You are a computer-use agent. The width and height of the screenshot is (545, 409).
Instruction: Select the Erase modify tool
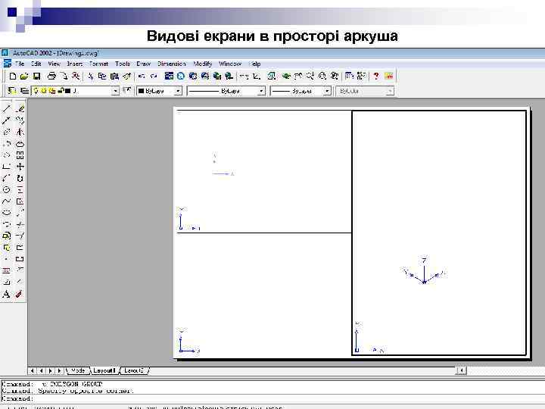click(20, 109)
